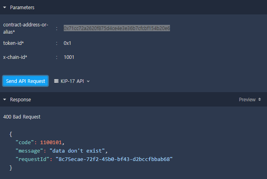Select the KIP-17 API menu label
The height and width of the screenshot is (179, 267).
pyautogui.click(x=72, y=81)
